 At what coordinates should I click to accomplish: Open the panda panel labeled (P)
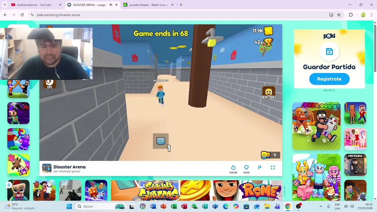click(49, 84)
